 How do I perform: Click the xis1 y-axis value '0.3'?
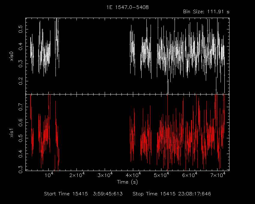click(x=20, y=169)
